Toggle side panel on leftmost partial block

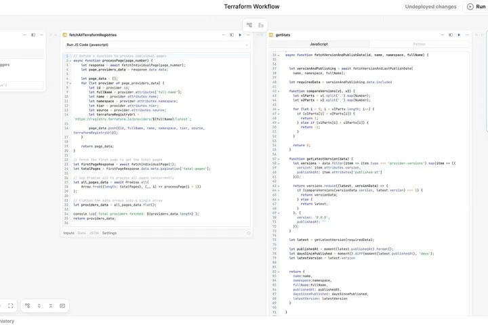pos(33,35)
